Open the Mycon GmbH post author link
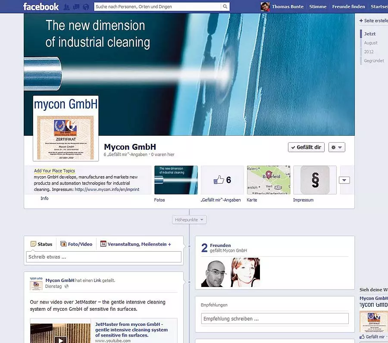Viewport: 388px width, 343px height. [60, 280]
